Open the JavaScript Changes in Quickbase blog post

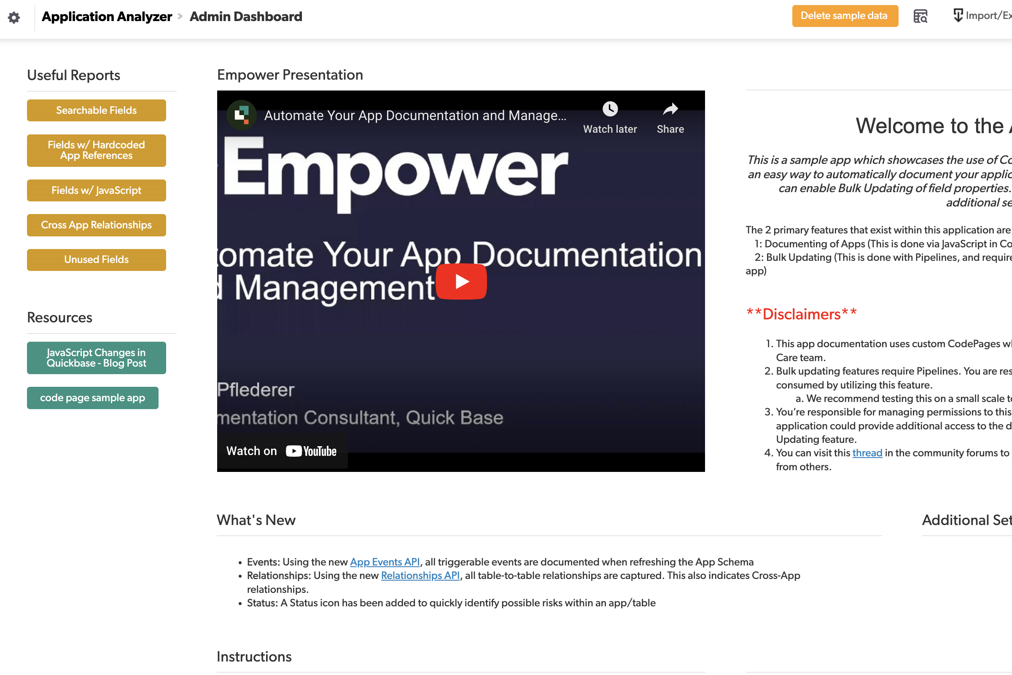click(x=96, y=358)
